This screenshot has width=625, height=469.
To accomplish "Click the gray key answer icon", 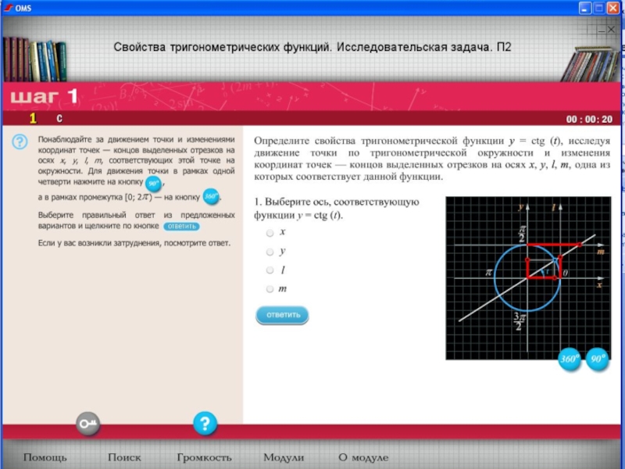I will [x=87, y=424].
